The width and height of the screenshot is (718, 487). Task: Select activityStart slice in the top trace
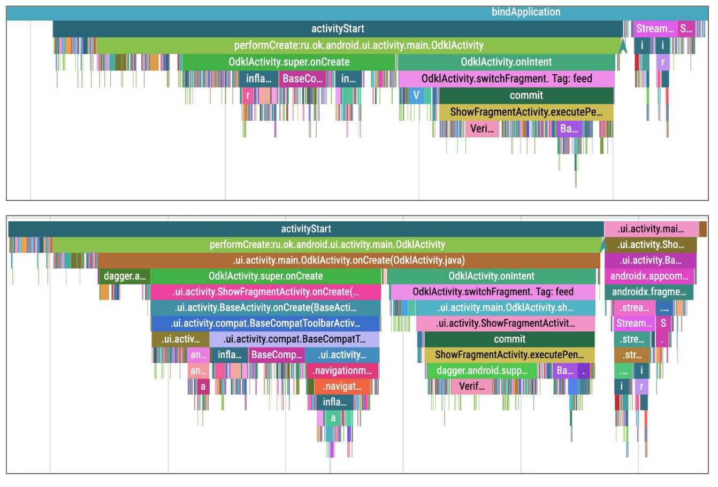coord(338,29)
